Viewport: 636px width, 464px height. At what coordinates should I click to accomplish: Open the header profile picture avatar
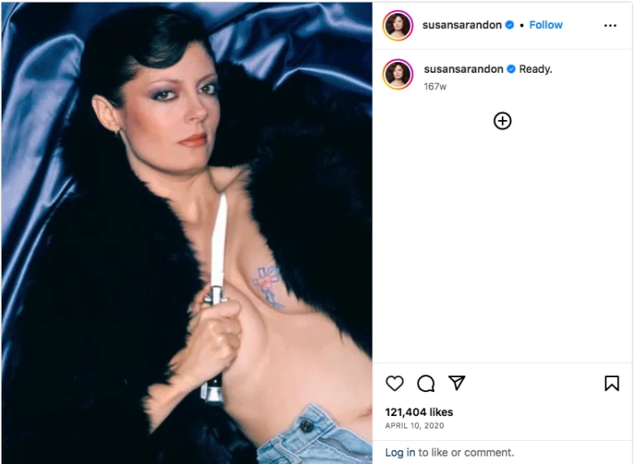click(397, 26)
